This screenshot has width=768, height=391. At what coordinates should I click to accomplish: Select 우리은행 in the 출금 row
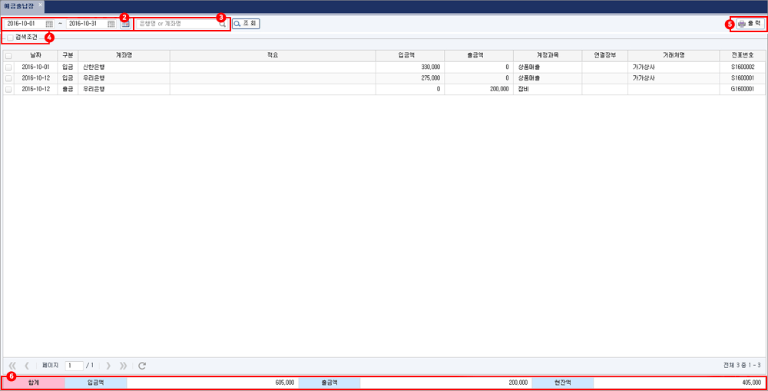(x=124, y=90)
